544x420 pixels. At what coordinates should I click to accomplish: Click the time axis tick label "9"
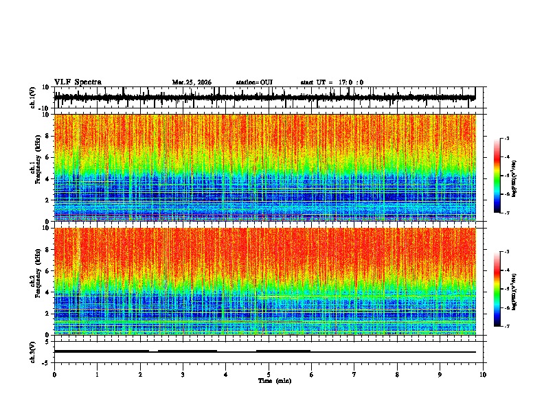[x=440, y=375]
